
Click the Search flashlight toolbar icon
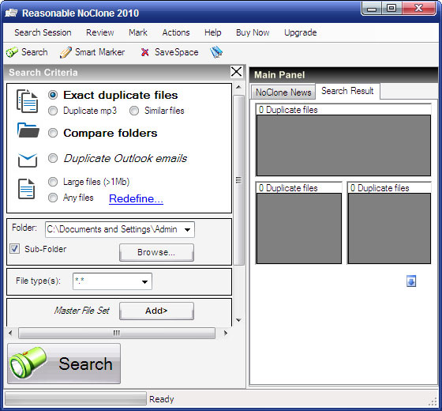(x=12, y=52)
